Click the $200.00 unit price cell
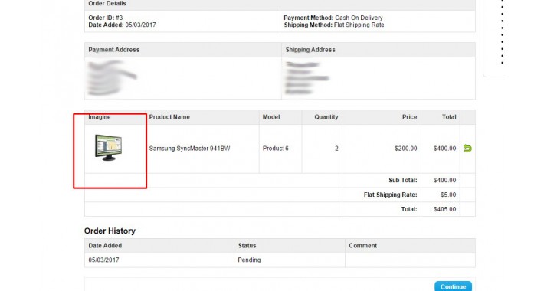Viewport: 544px width, 291px height. (x=405, y=149)
